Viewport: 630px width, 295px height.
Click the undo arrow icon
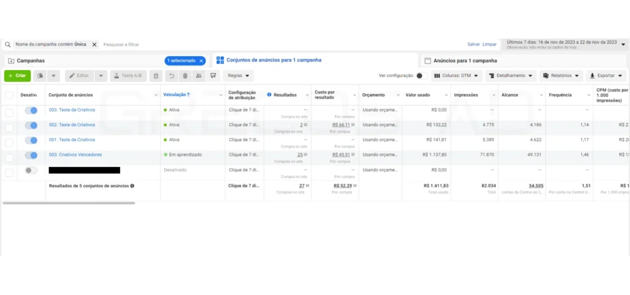172,76
